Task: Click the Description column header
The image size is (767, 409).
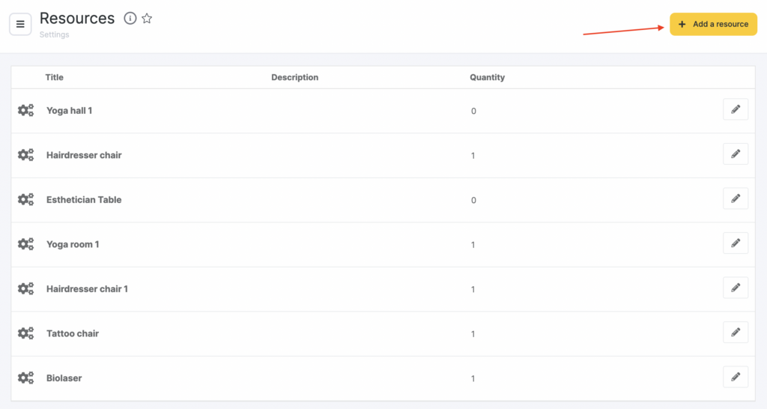Action: click(x=294, y=77)
